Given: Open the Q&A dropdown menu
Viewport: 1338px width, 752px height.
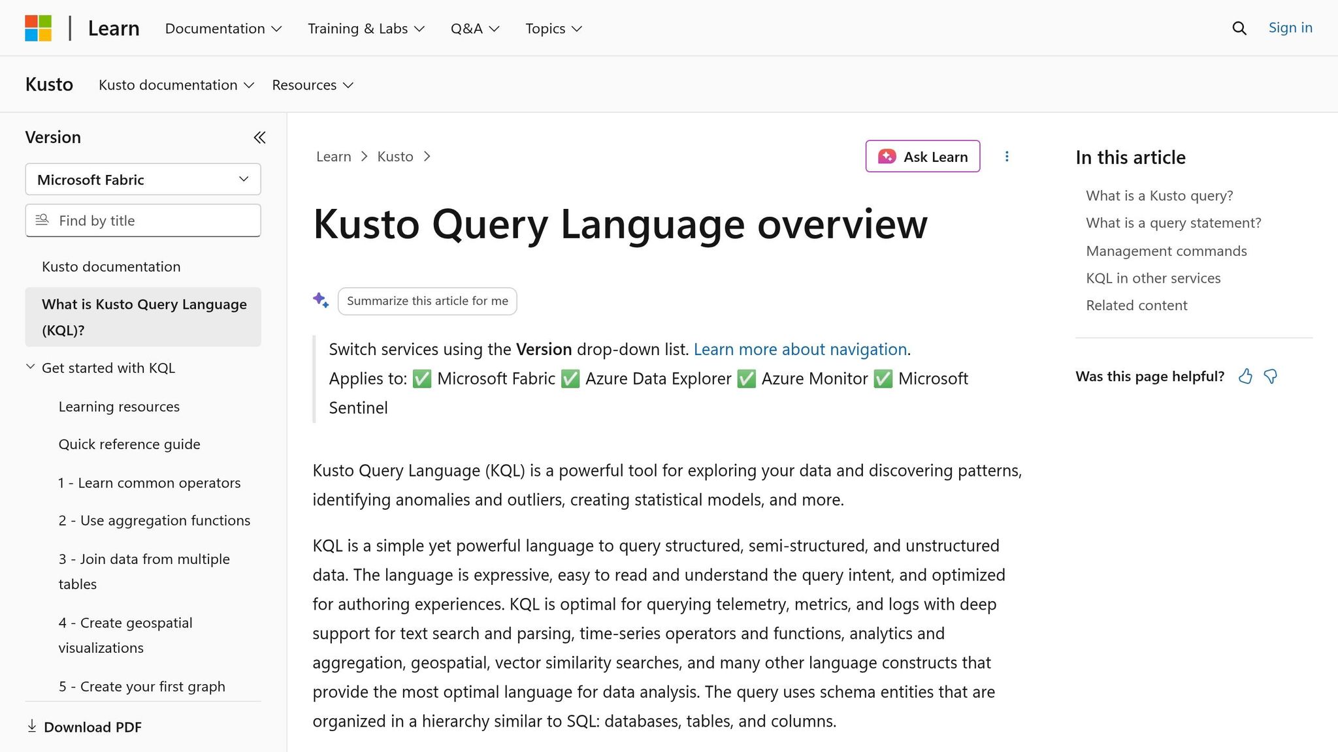Looking at the screenshot, I should 475,28.
